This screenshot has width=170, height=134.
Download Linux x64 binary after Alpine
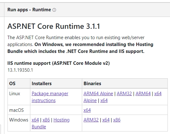(x=104, y=100)
